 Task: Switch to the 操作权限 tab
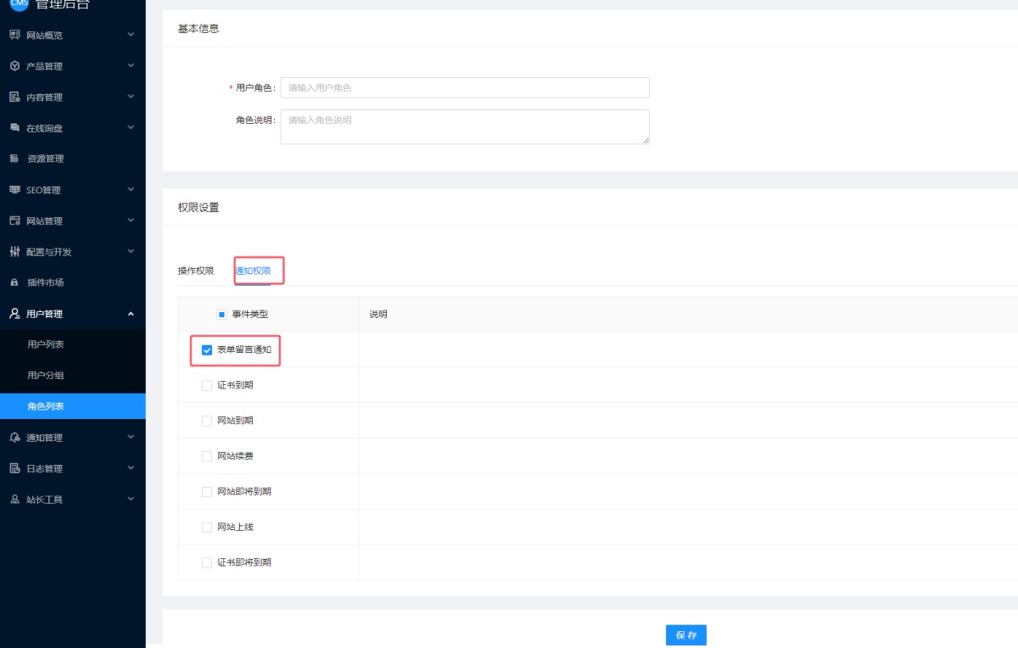tap(195, 271)
